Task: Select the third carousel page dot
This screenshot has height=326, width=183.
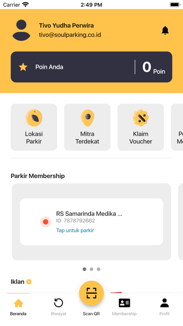Action: tap(99, 269)
